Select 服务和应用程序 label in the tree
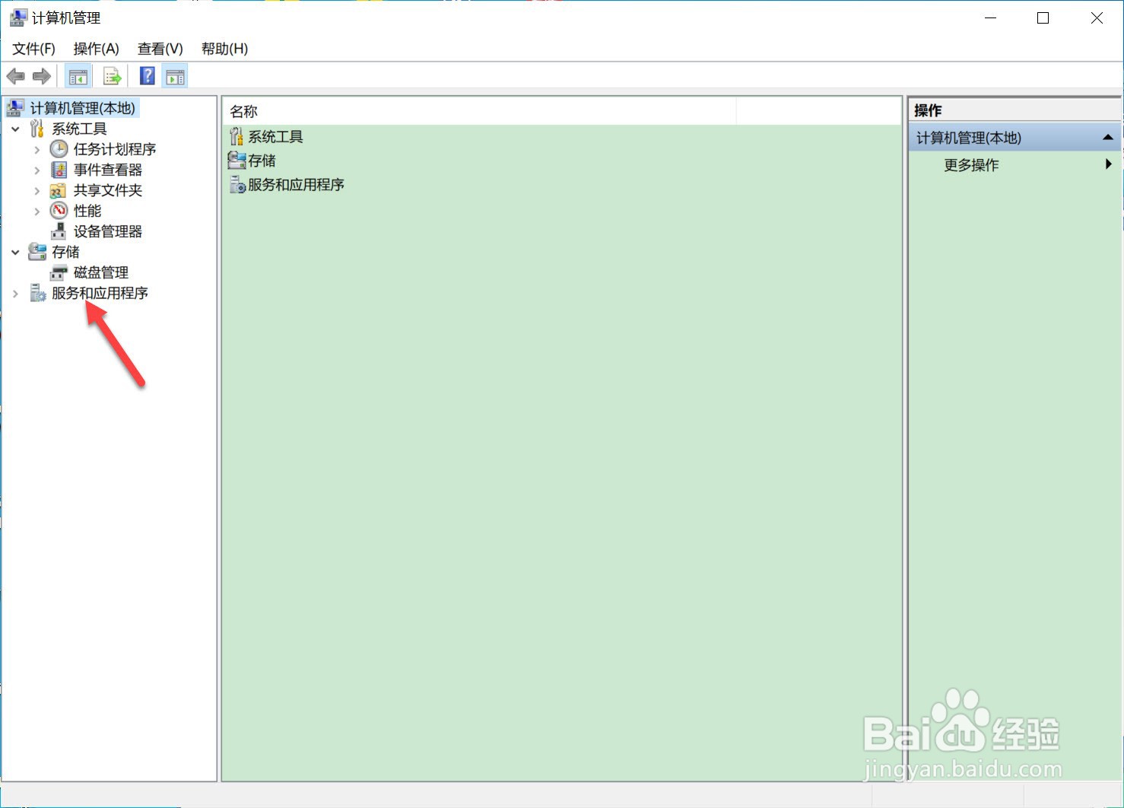 tap(100, 293)
